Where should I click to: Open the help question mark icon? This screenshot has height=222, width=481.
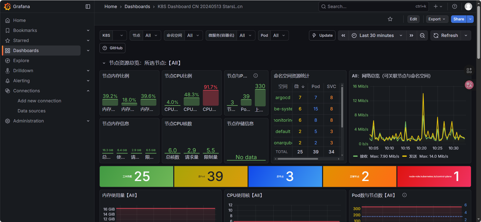(455, 7)
